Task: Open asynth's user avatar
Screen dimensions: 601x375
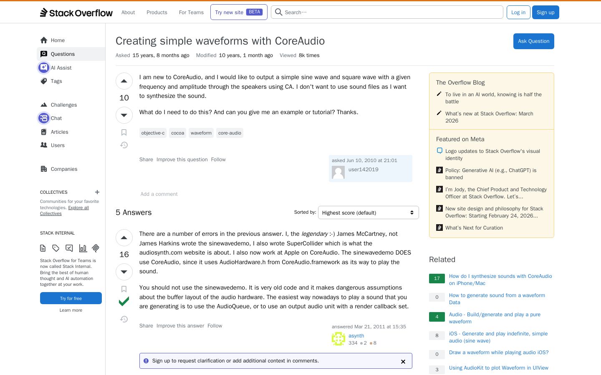Action: coord(338,339)
